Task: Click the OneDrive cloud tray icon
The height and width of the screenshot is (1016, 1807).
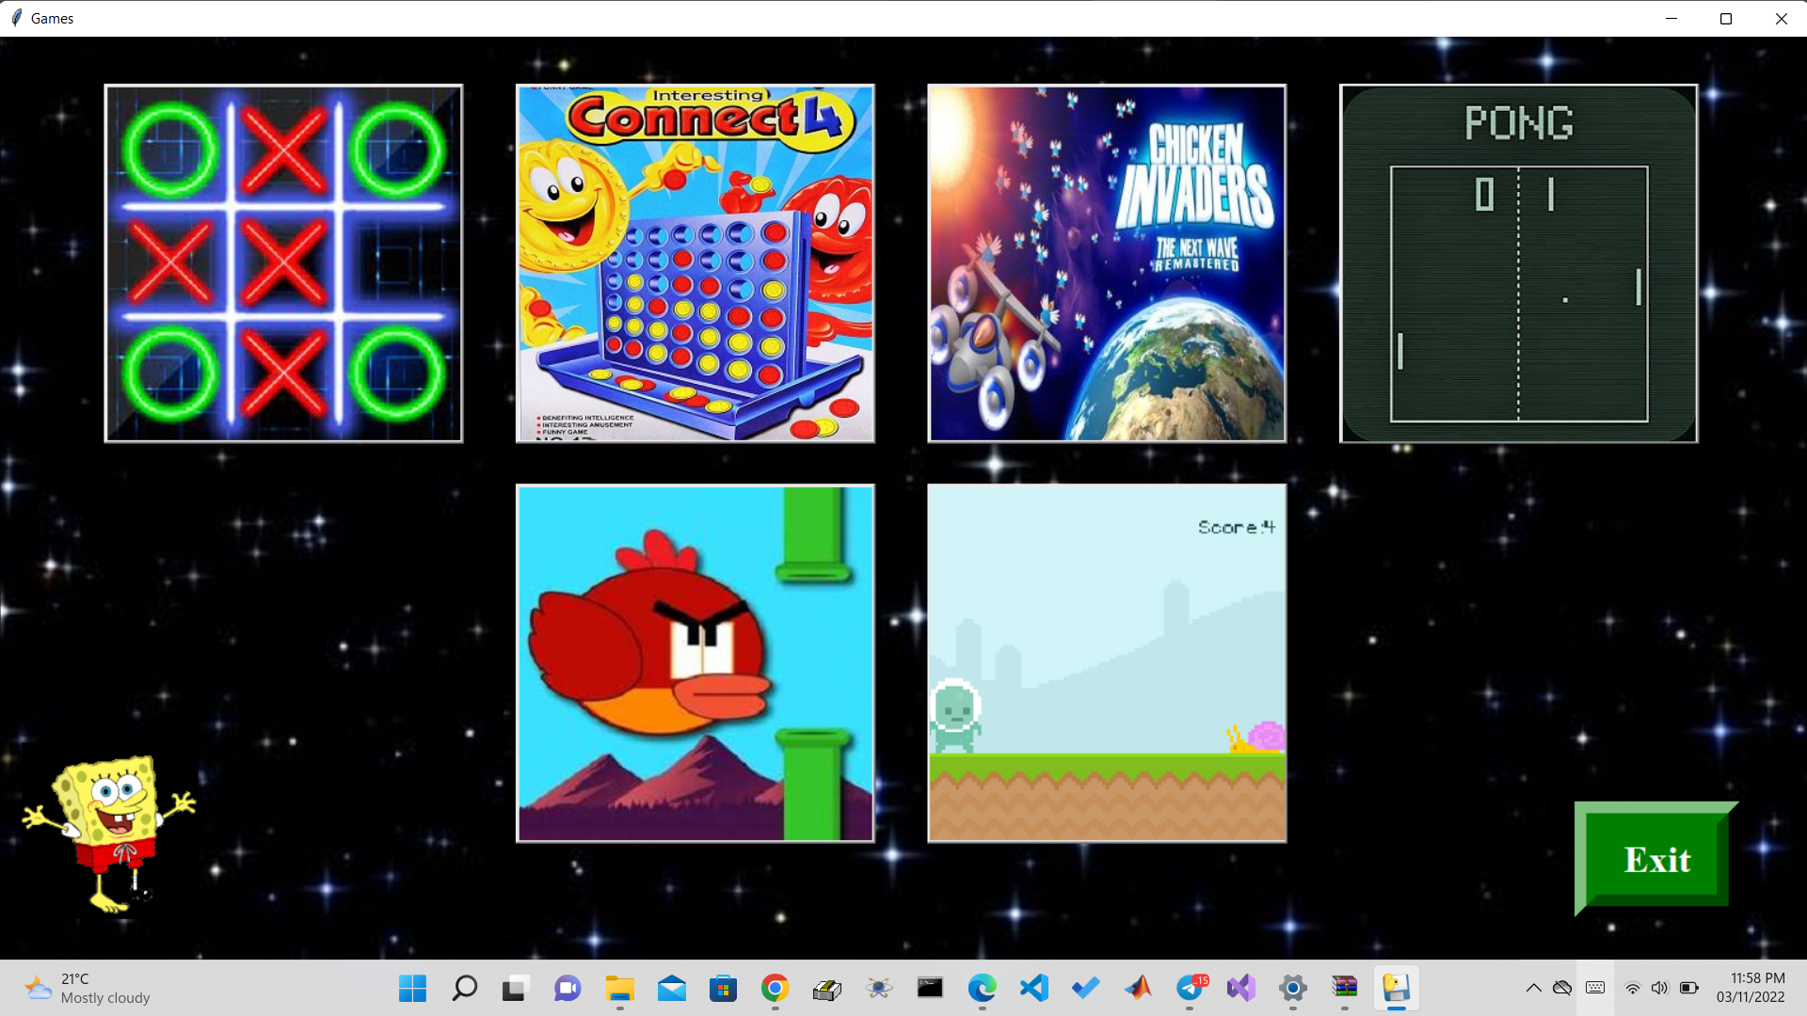Action: pyautogui.click(x=1562, y=988)
